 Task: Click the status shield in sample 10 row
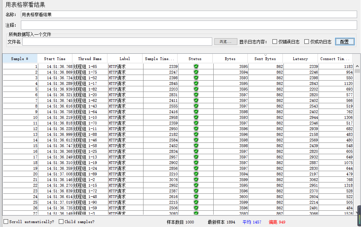[x=196, y=117]
